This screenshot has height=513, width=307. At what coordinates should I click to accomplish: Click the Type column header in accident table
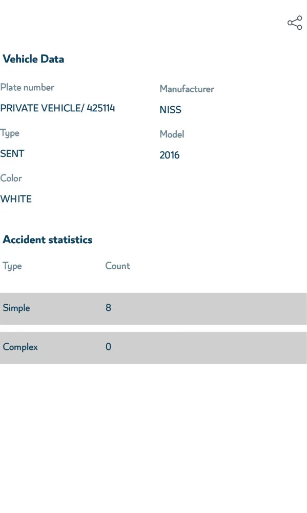(x=12, y=266)
